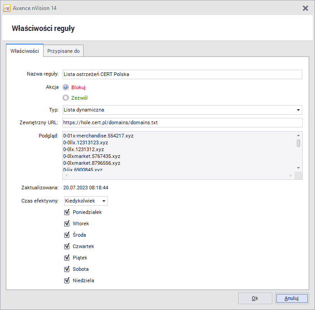The image size is (315, 310).
Task: Select the Blokuj radio button
Action: point(66,87)
